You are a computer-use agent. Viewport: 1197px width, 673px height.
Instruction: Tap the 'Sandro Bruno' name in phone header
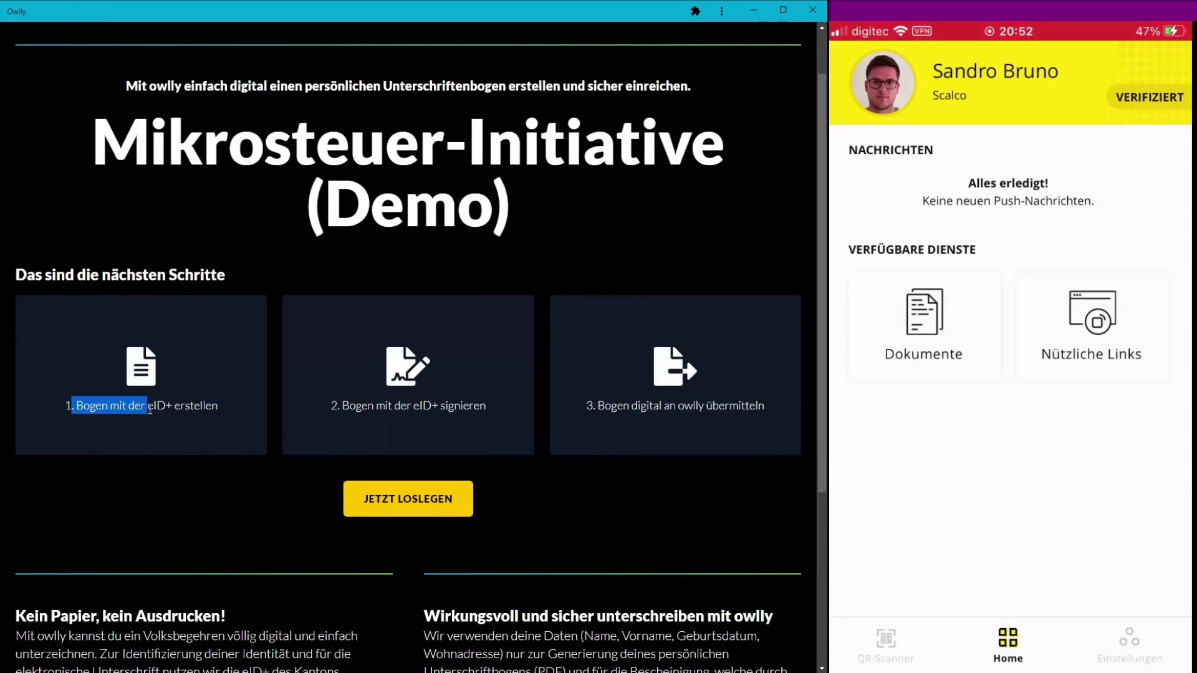click(996, 71)
